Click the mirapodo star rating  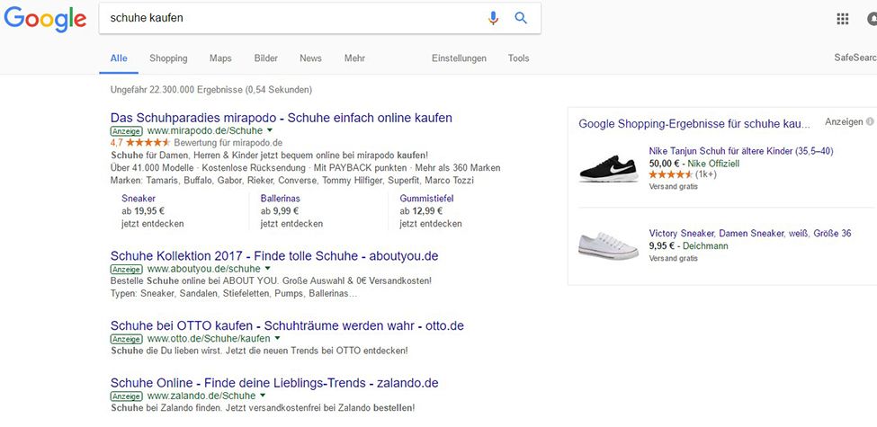[148, 143]
